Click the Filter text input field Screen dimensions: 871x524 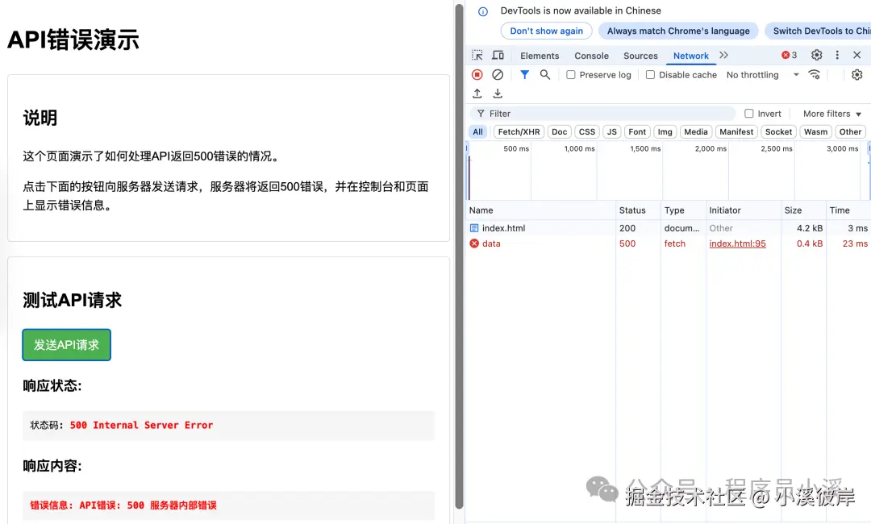coord(602,114)
